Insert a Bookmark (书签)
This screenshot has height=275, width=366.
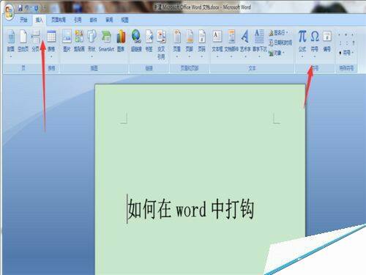pos(149,41)
